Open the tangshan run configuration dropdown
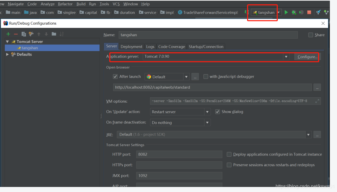337x192 pixels. click(x=279, y=12)
